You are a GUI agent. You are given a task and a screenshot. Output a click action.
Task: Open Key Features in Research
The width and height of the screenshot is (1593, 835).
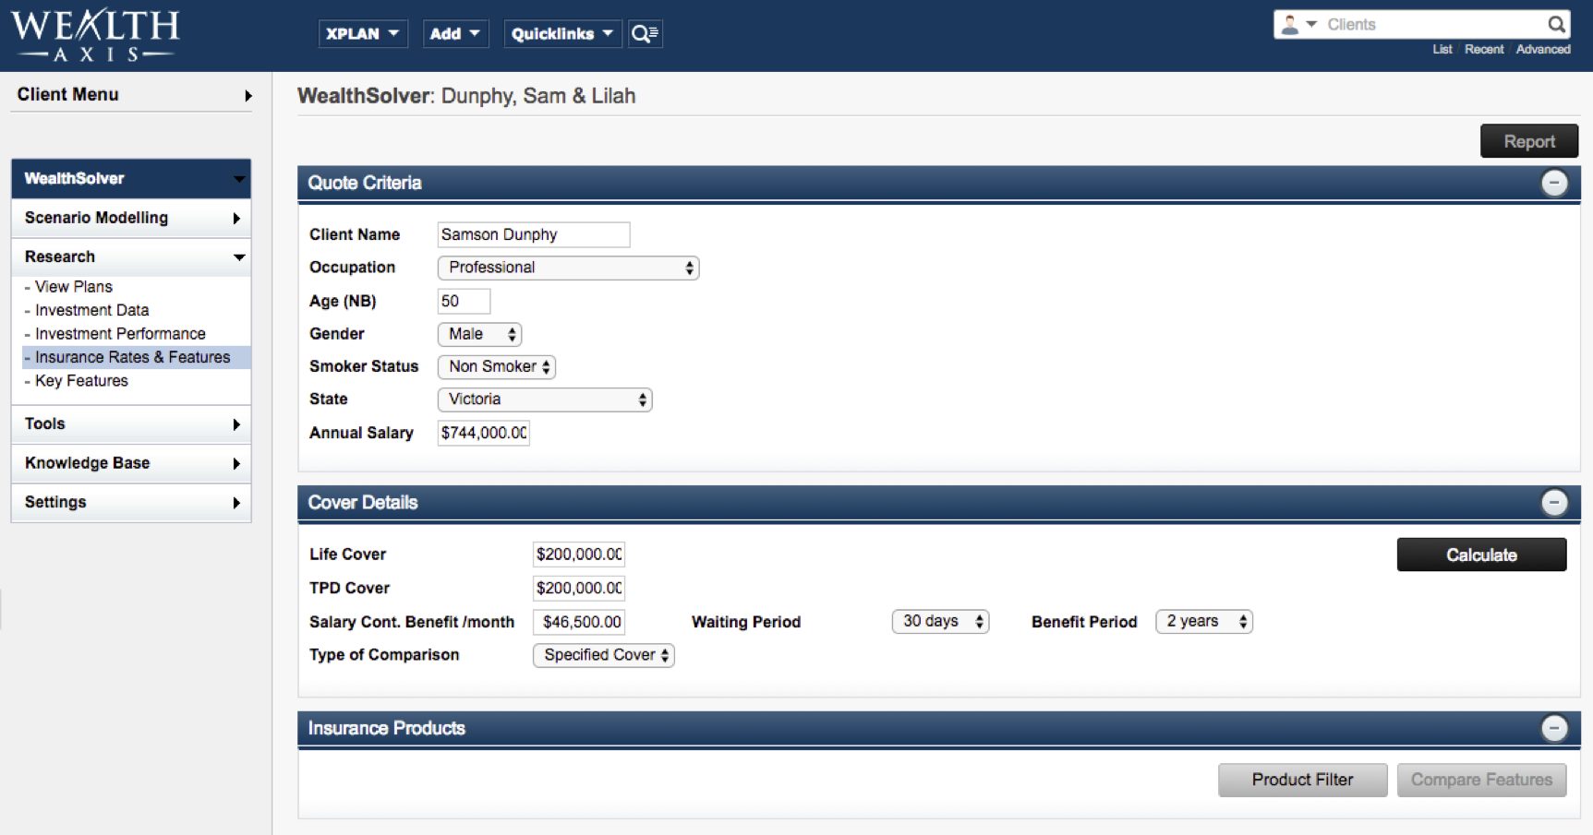[x=81, y=381]
